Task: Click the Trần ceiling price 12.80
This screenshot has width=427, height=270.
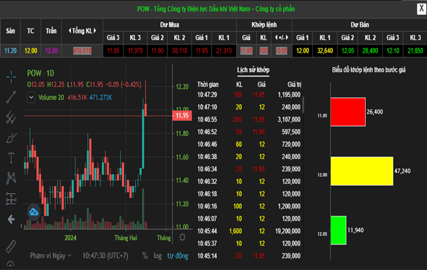Action: tap(51, 51)
